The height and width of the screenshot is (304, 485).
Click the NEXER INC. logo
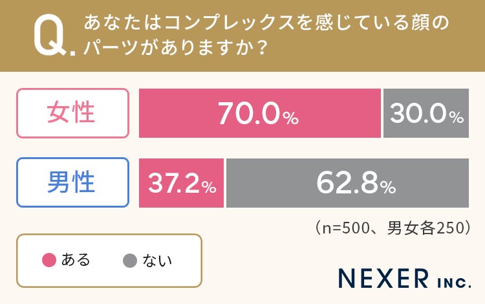[x=405, y=278]
